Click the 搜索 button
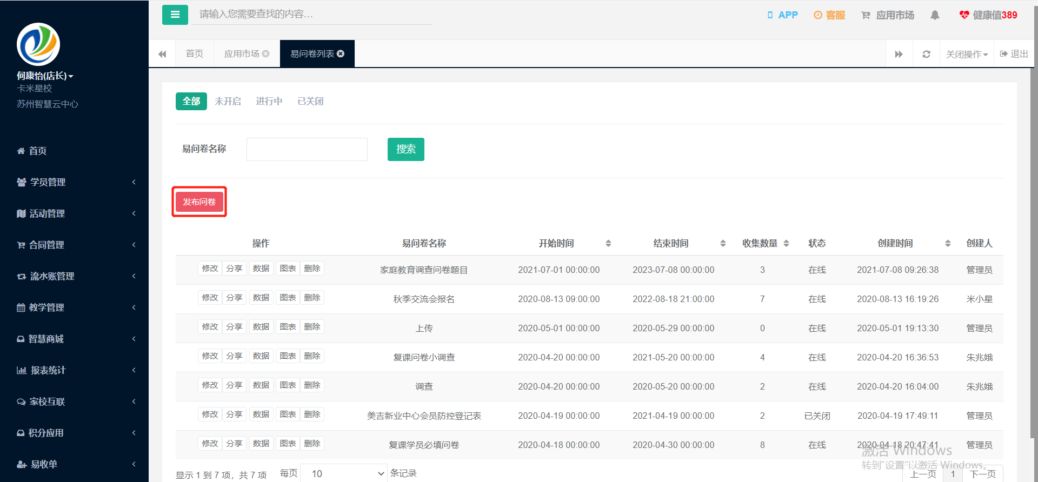The width and height of the screenshot is (1038, 482). point(406,149)
